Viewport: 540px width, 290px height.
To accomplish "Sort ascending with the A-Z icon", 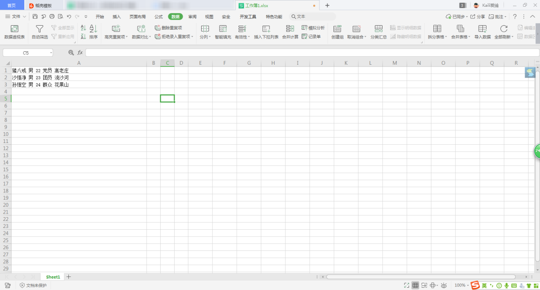I will coord(83,28).
